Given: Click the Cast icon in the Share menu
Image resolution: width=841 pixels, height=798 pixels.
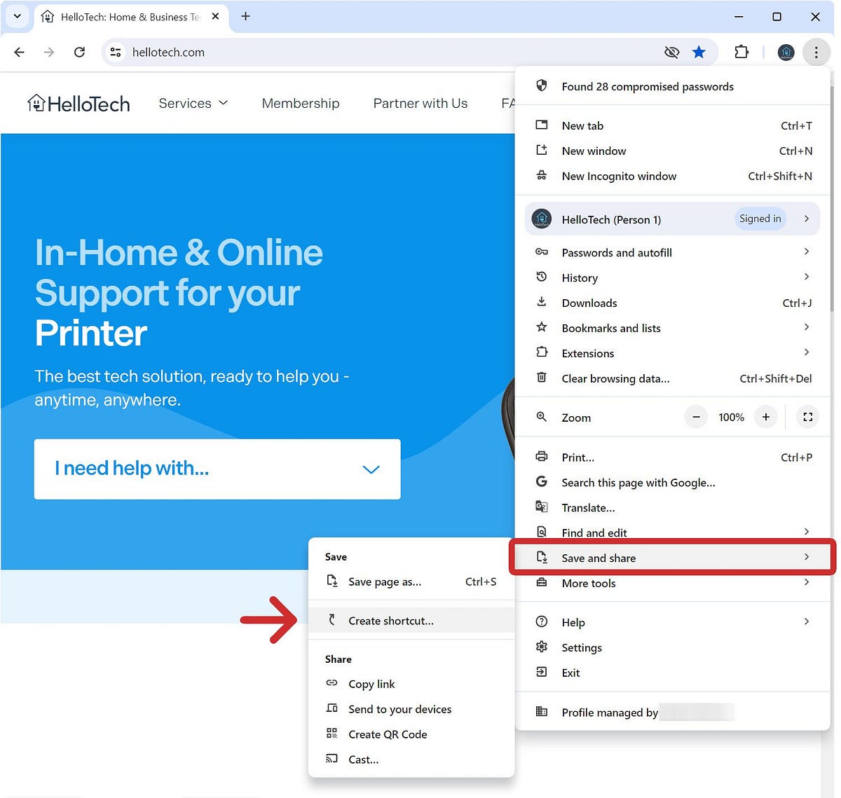Looking at the screenshot, I should [x=332, y=759].
